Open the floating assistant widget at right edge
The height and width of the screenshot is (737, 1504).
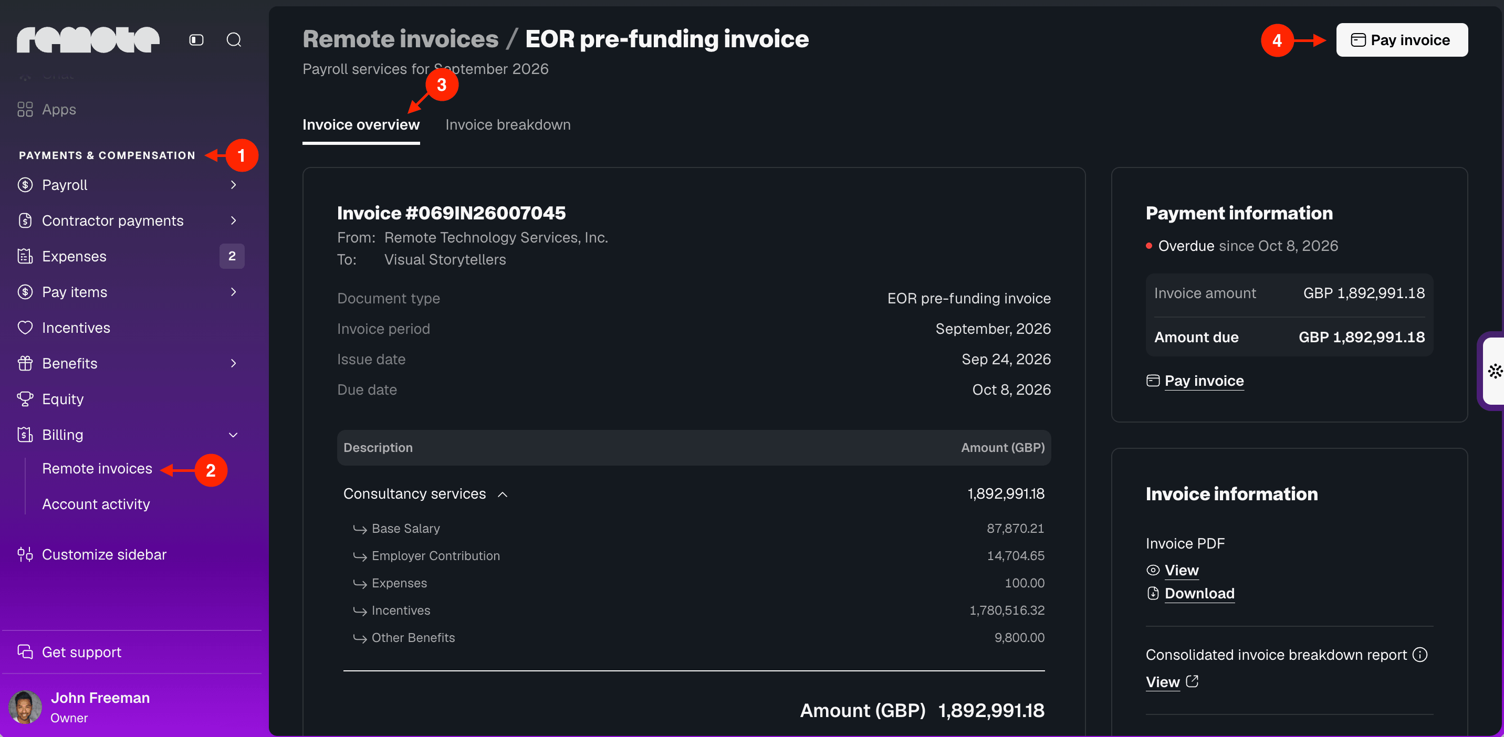click(x=1492, y=371)
